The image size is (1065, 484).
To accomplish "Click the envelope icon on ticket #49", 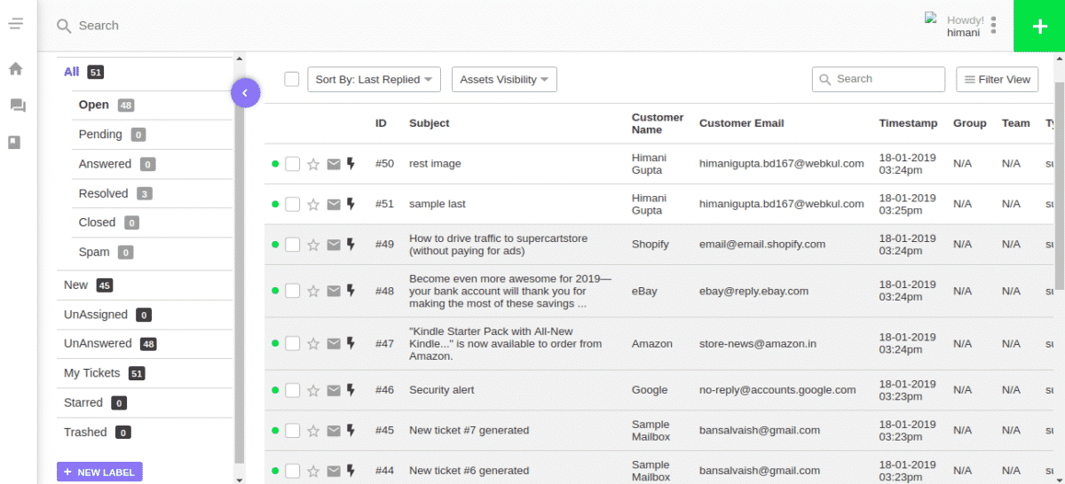I will (334, 245).
